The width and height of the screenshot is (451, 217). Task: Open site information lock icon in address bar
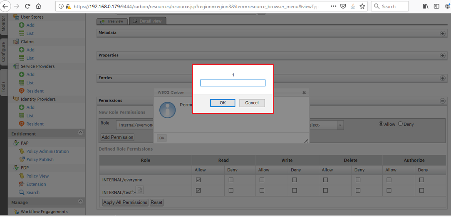(x=68, y=6)
